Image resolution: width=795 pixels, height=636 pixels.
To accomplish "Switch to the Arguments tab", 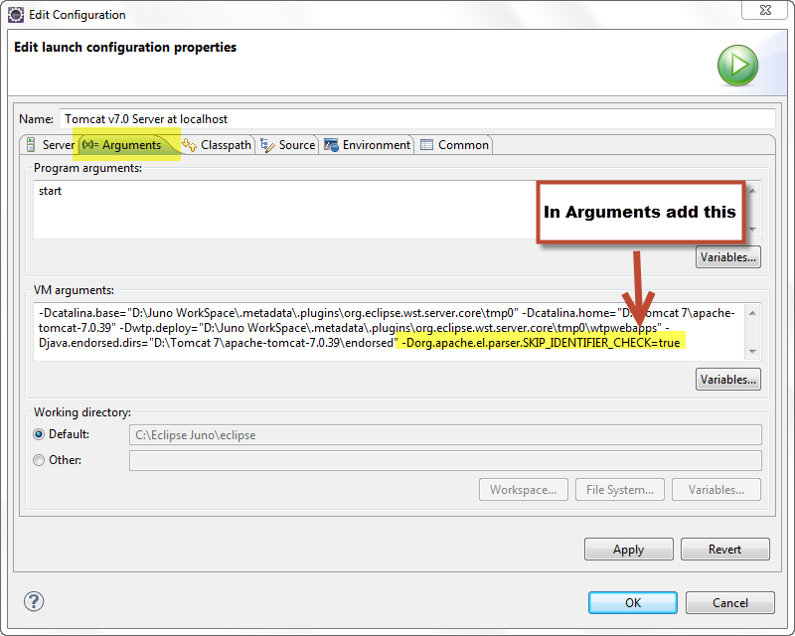I will (x=122, y=145).
